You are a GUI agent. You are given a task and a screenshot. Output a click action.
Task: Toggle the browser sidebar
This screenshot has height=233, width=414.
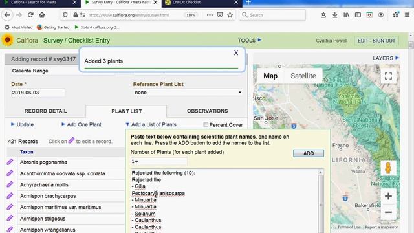pyautogui.click(x=358, y=15)
